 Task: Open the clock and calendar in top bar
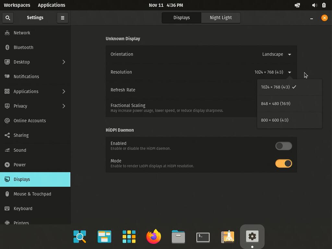[x=166, y=5]
